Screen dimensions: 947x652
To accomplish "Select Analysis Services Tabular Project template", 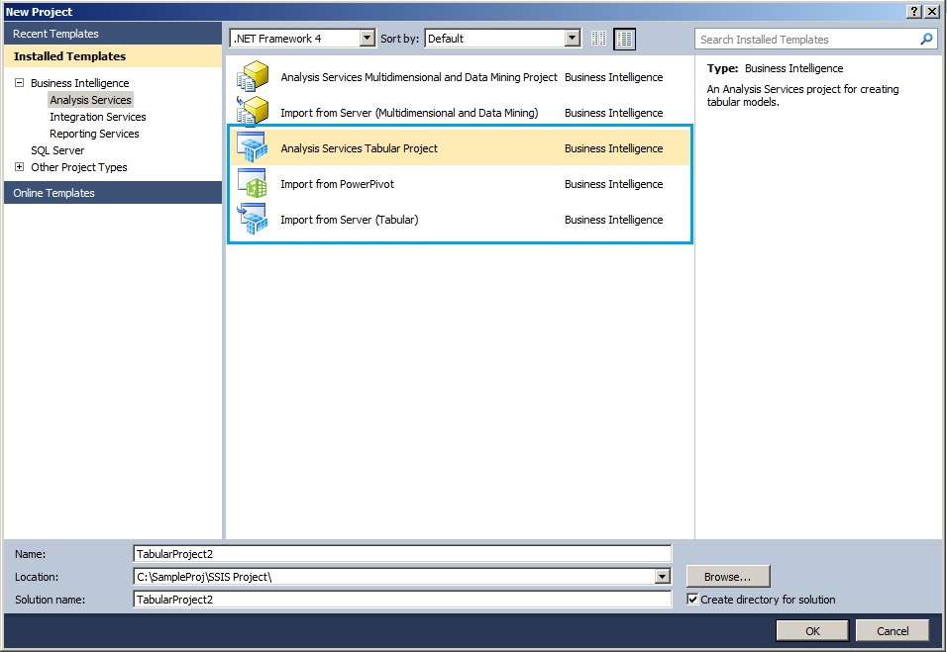I will click(461, 147).
